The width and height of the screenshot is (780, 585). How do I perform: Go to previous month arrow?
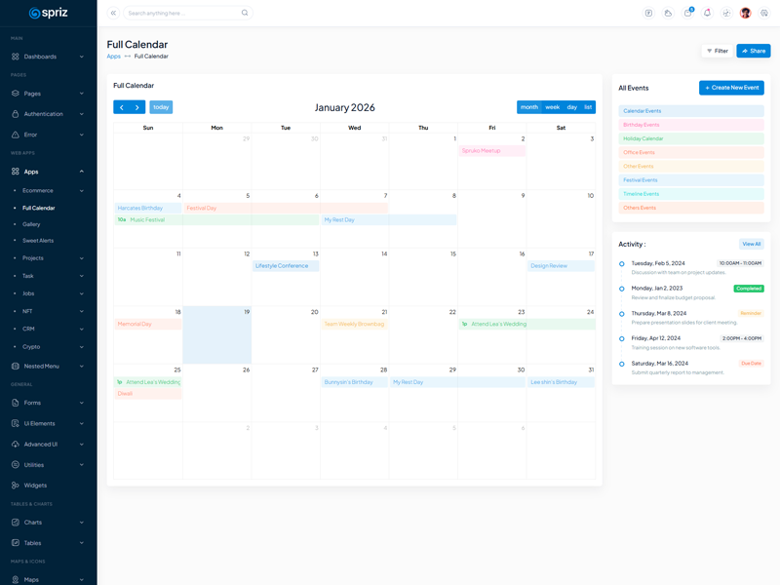pos(122,107)
